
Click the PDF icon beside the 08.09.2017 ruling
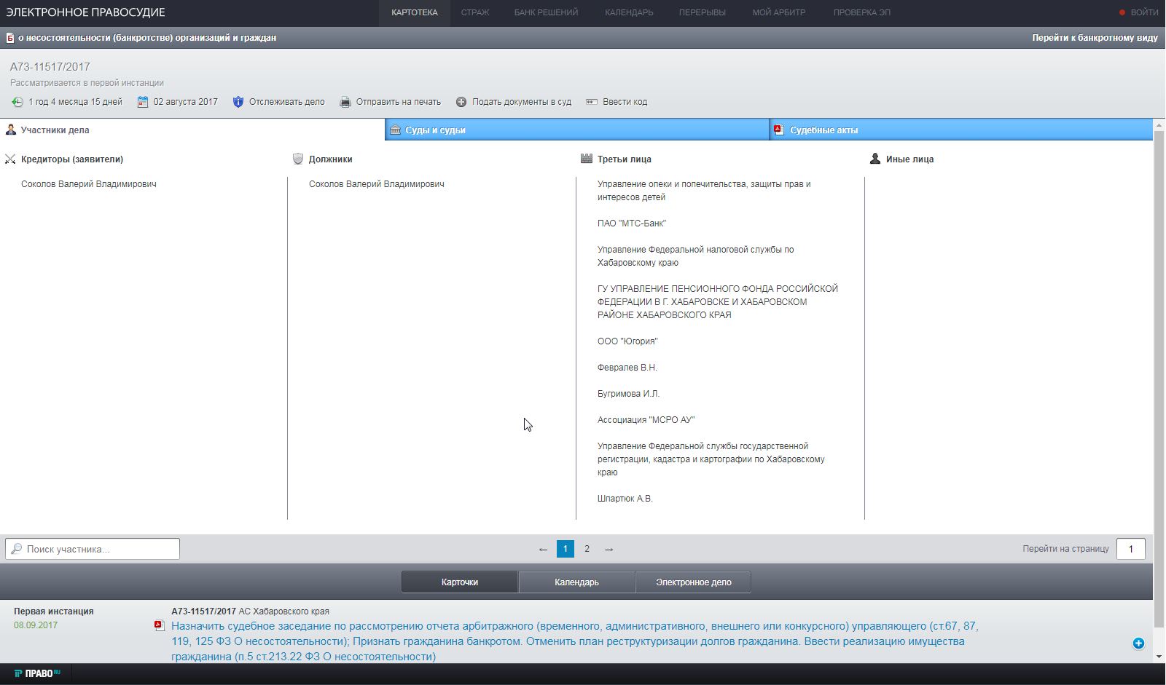coord(160,626)
